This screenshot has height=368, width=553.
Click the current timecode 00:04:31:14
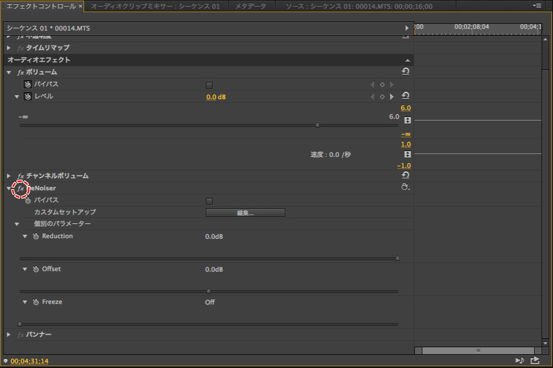coord(29,361)
